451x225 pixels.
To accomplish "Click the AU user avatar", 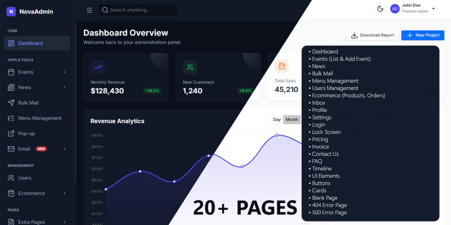I will coord(395,8).
